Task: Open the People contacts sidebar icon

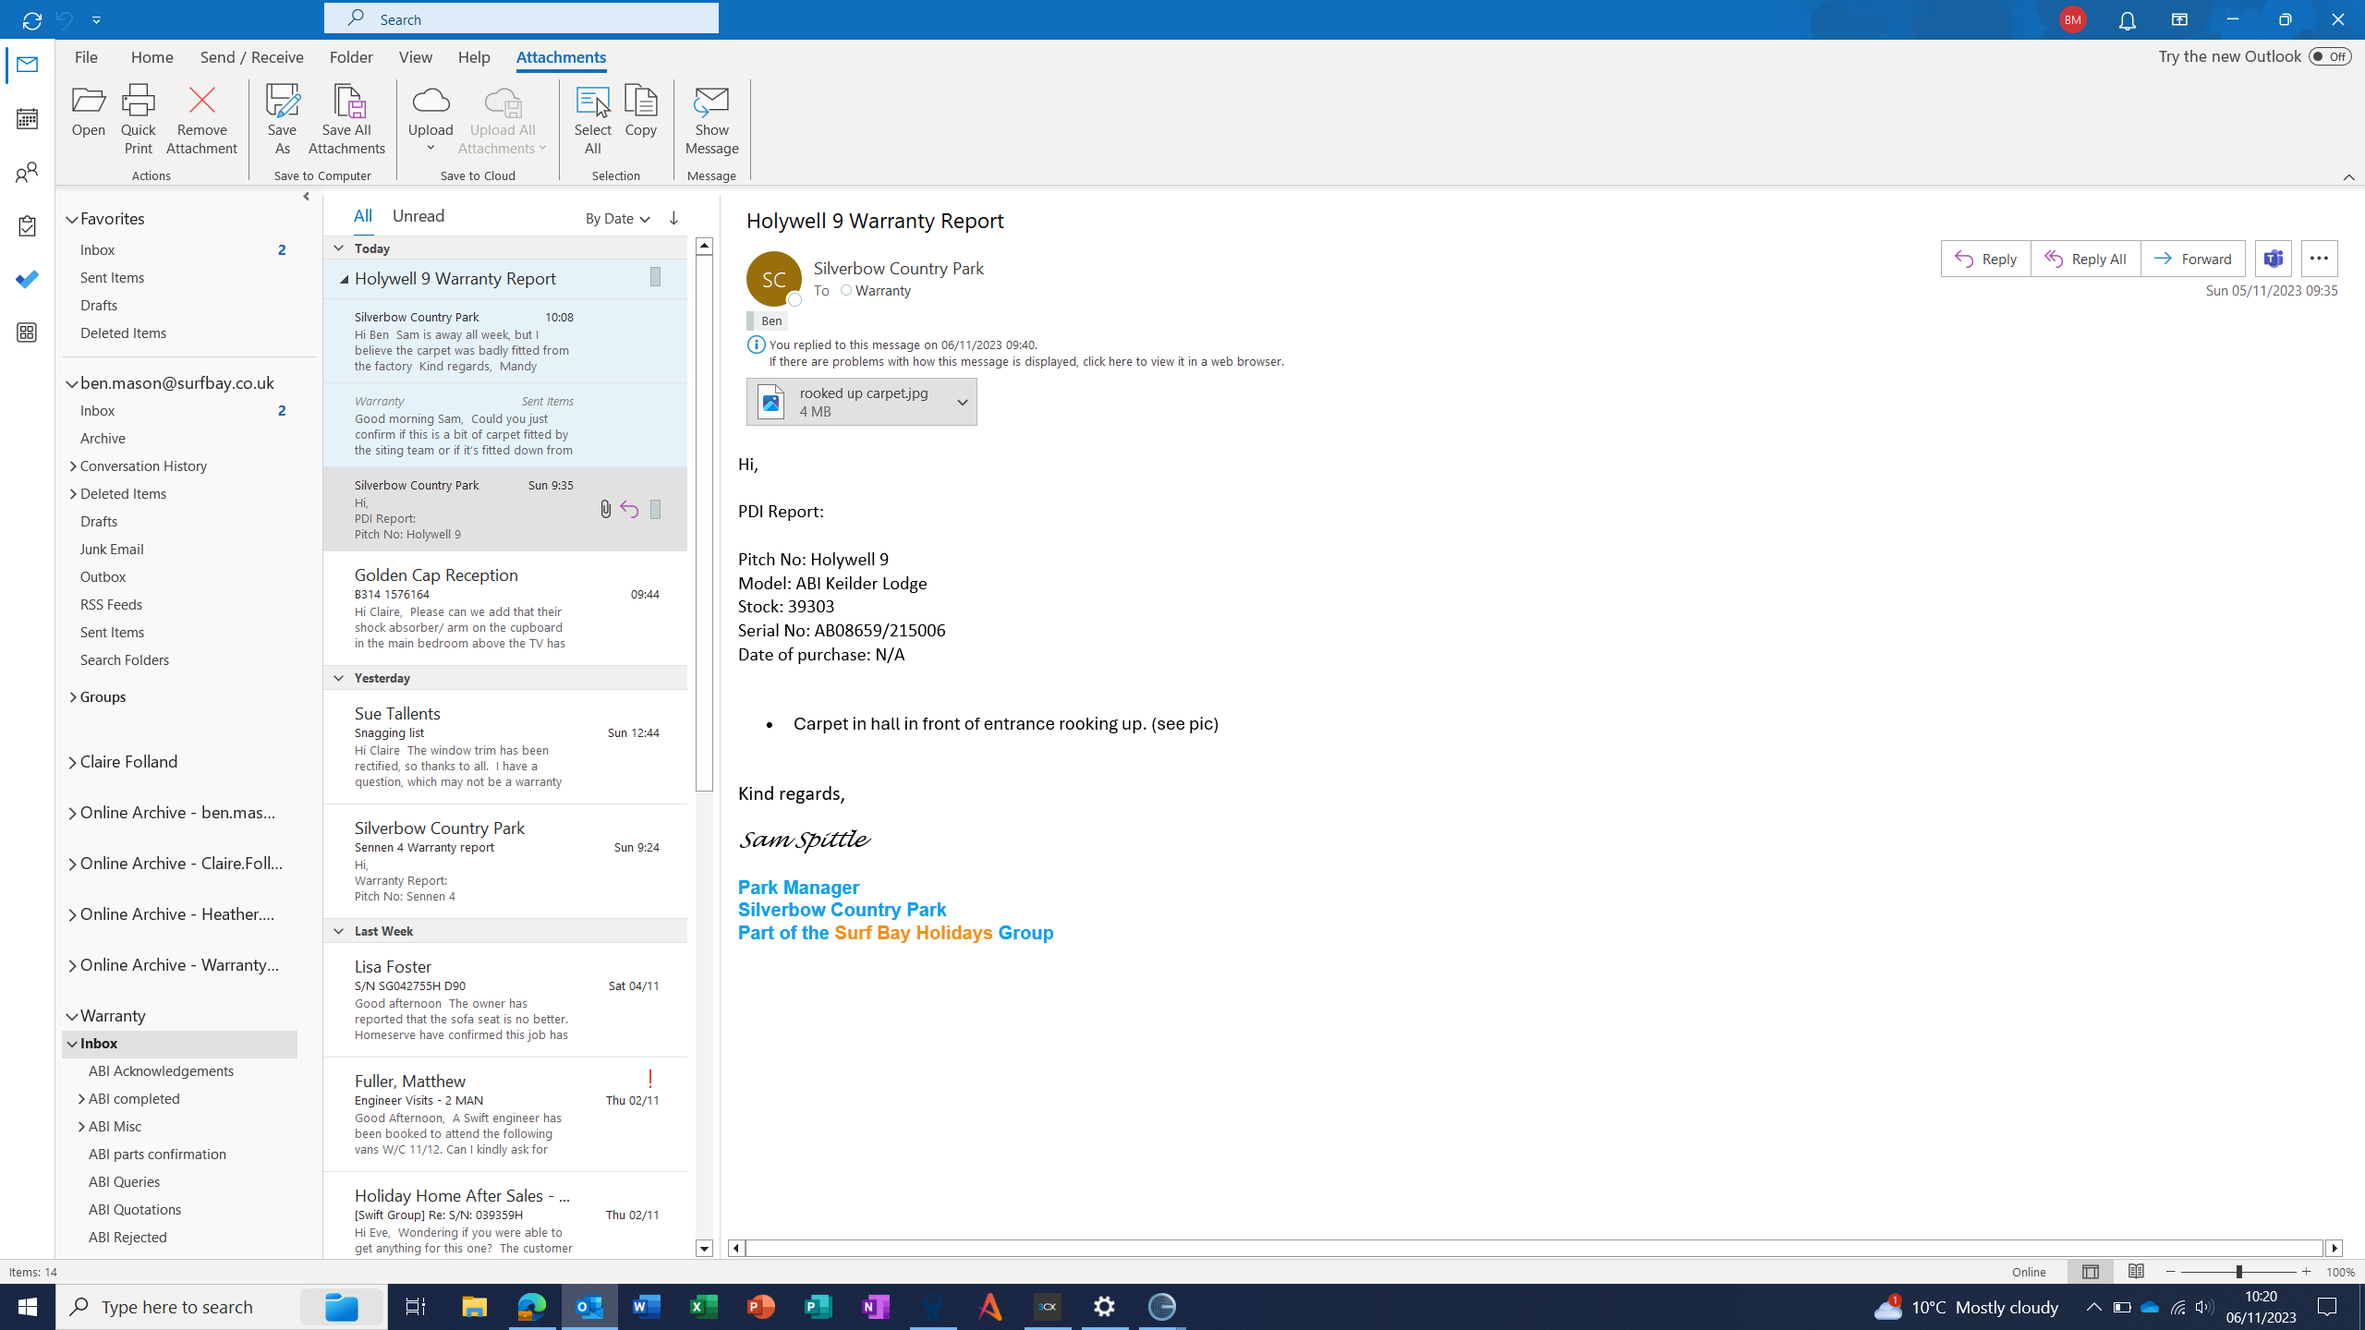Action: (27, 173)
